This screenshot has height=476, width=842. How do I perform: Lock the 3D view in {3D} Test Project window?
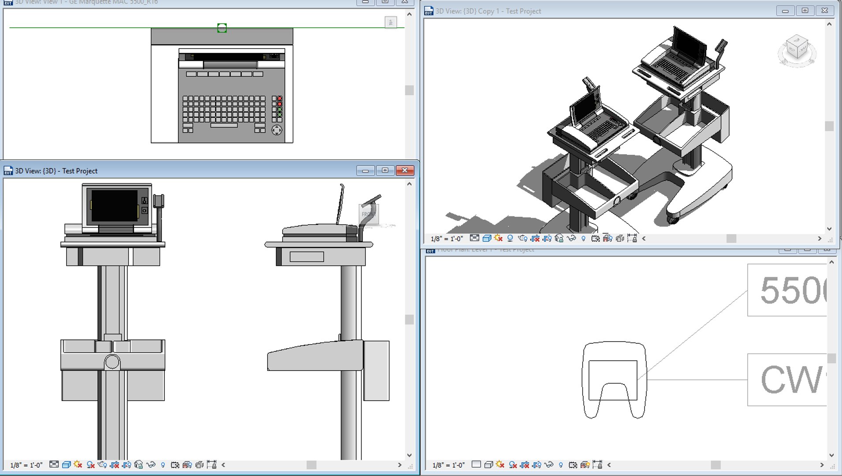click(x=138, y=465)
